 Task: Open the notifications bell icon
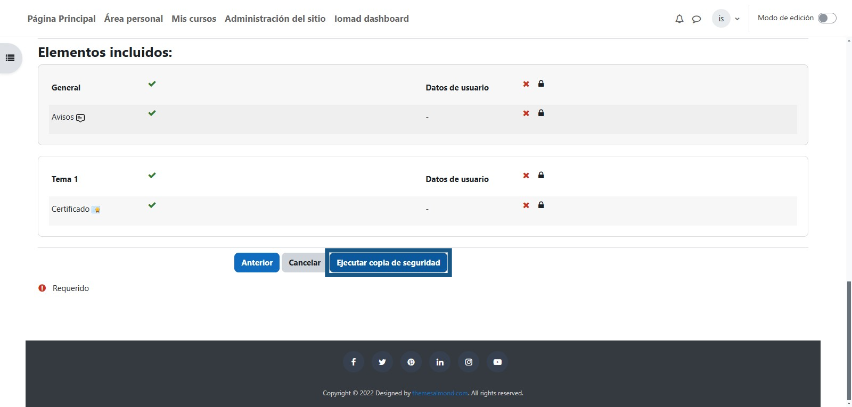point(679,19)
